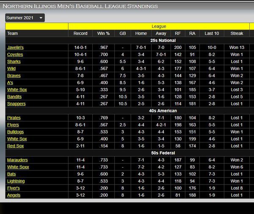
Task: Select Red Sox win percentage .154
Action: pos(104,146)
